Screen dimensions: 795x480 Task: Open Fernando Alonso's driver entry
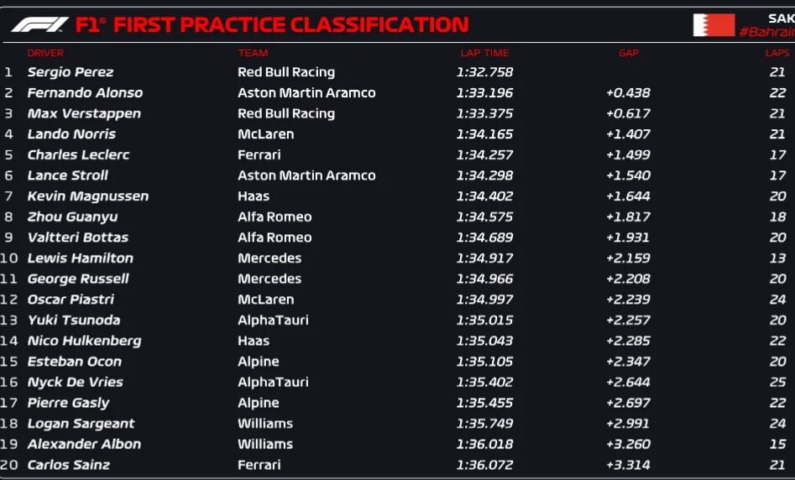click(85, 93)
